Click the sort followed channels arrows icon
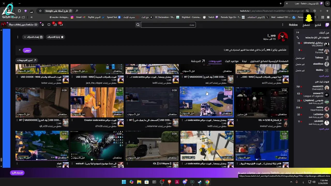The height and width of the screenshot is (186, 331). (x=298, y=37)
